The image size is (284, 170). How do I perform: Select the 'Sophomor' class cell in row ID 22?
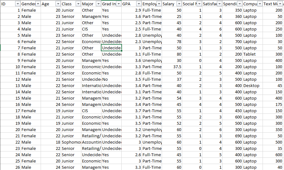tap(71, 142)
